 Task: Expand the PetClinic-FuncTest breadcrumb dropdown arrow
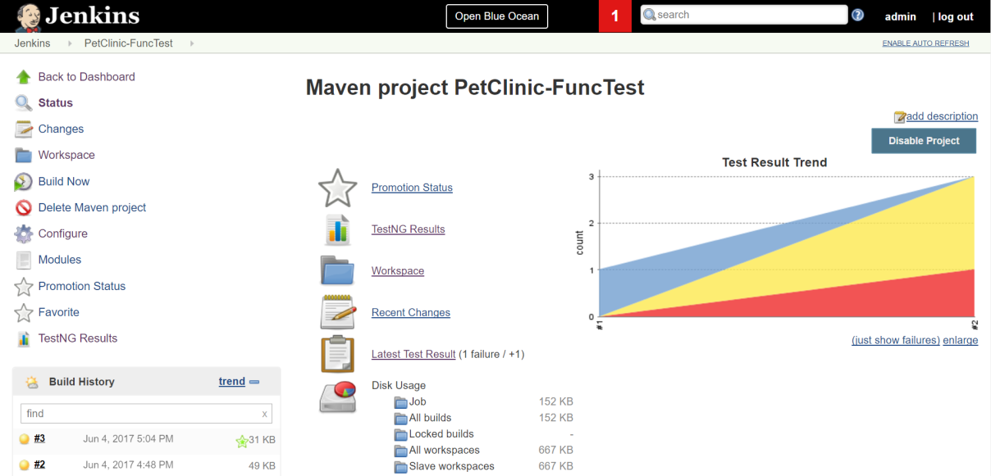[192, 43]
